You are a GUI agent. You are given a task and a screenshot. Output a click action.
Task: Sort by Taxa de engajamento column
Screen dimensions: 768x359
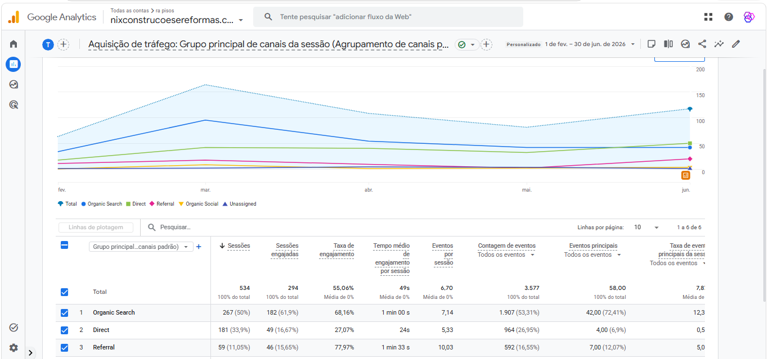pyautogui.click(x=336, y=249)
